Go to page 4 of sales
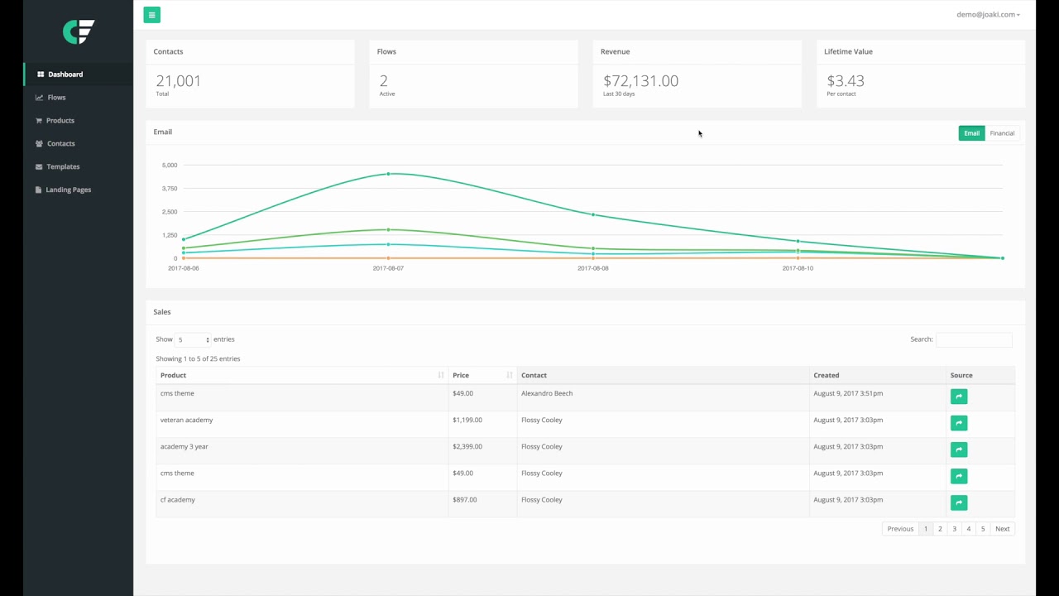The width and height of the screenshot is (1059, 596). 969,529
